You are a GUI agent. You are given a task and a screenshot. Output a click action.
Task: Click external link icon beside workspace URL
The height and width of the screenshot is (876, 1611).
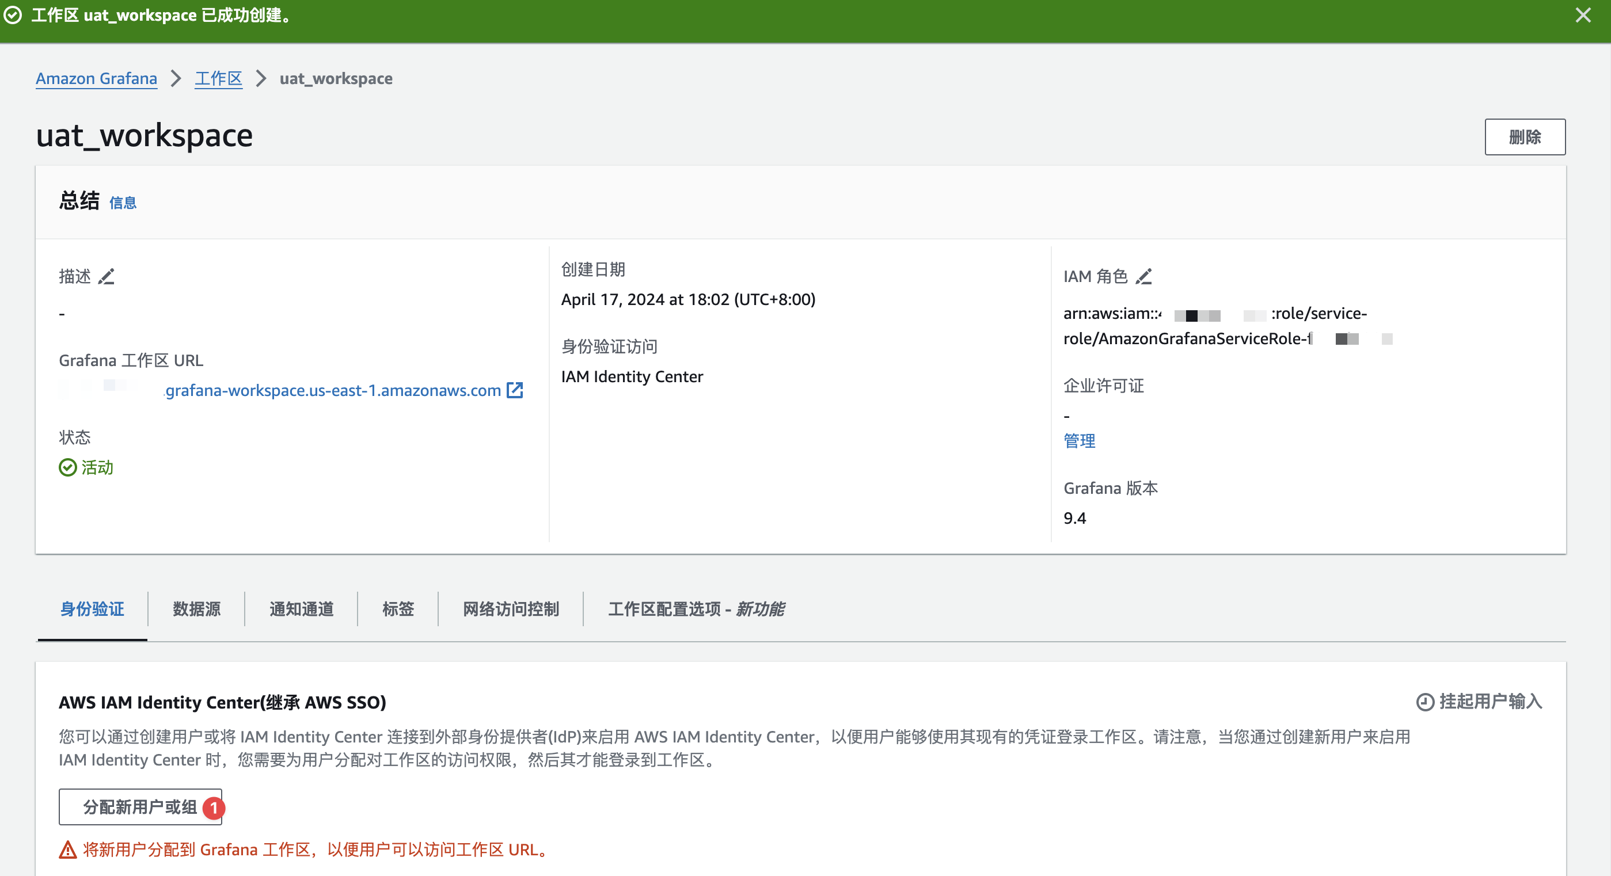[x=515, y=390]
